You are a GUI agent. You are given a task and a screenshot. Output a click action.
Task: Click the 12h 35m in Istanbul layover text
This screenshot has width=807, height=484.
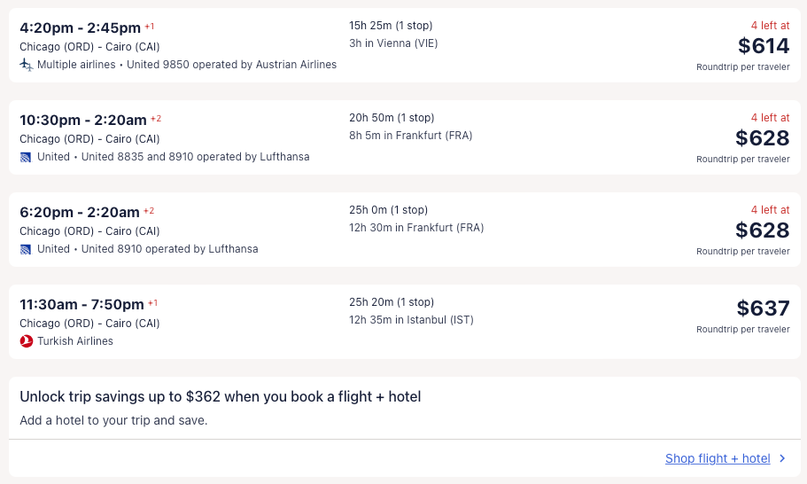(x=411, y=320)
